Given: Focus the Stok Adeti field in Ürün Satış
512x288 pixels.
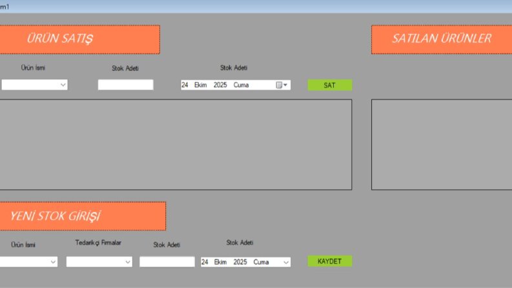Looking at the screenshot, I should pyautogui.click(x=126, y=85).
